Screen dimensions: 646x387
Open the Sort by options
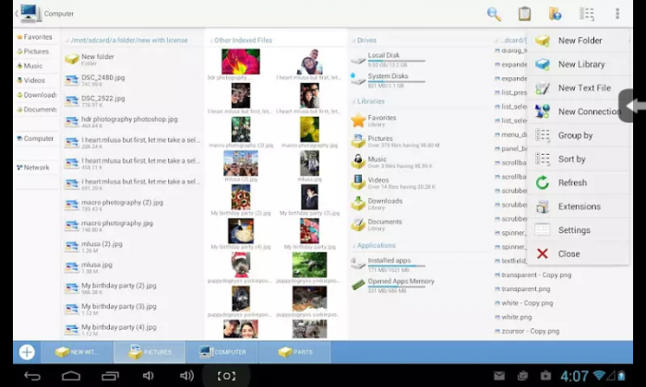571,159
